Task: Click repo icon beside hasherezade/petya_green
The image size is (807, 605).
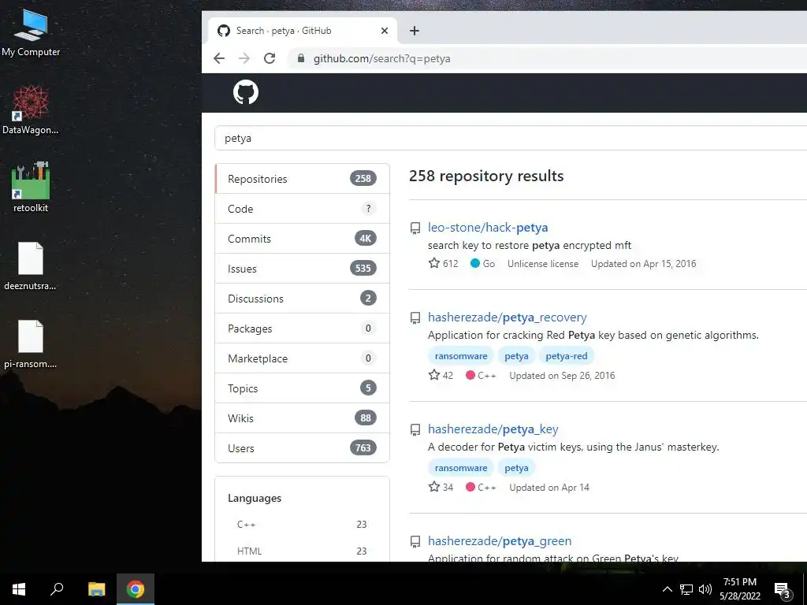Action: [x=415, y=541]
